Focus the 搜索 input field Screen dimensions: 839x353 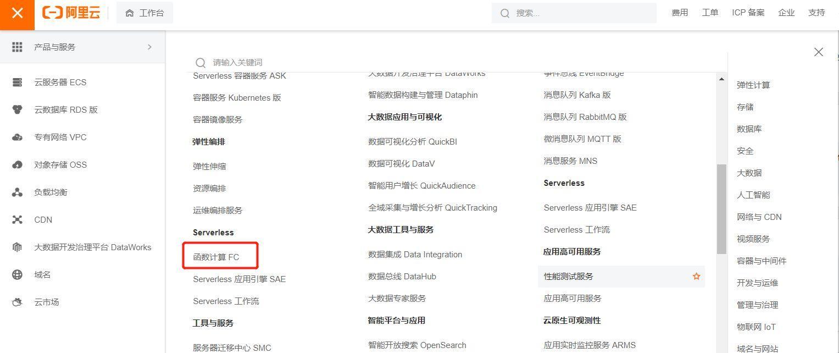click(x=574, y=13)
